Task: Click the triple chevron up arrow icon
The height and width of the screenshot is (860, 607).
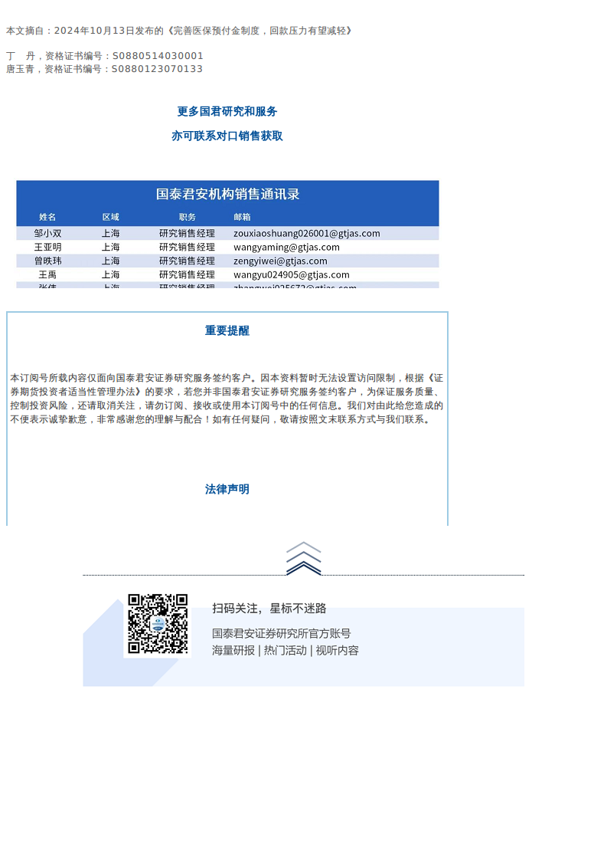Action: [303, 558]
